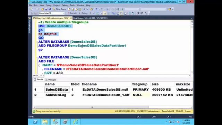The width and height of the screenshot is (222, 125).
Task: Click the 2097152 KB size cell
Action: pyautogui.click(x=163, y=95)
